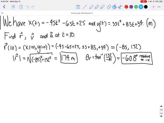Close the whiteboard with circled X

coord(2,13)
